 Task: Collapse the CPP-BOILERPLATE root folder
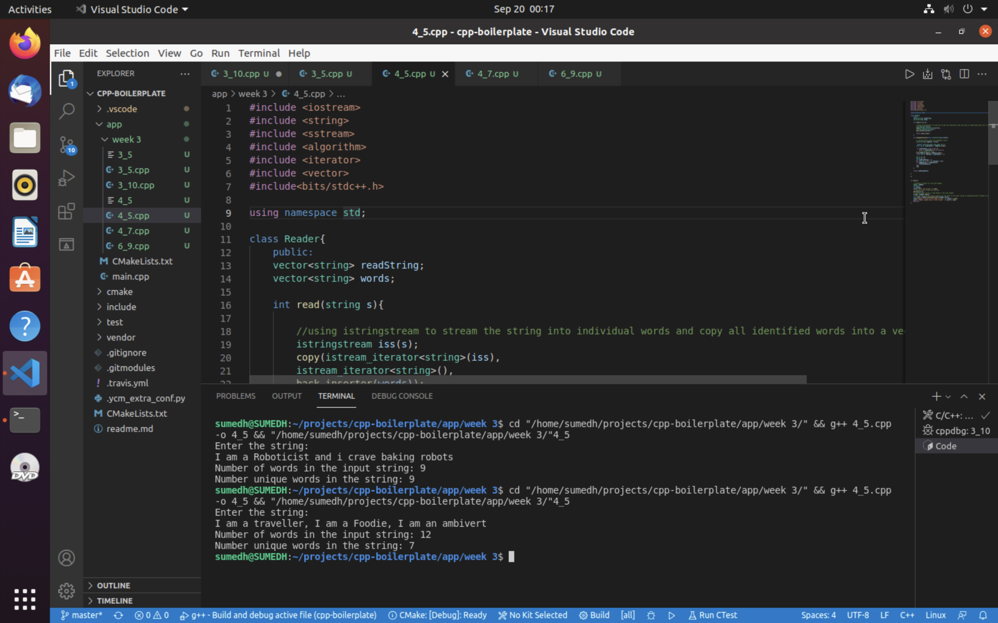click(x=131, y=93)
